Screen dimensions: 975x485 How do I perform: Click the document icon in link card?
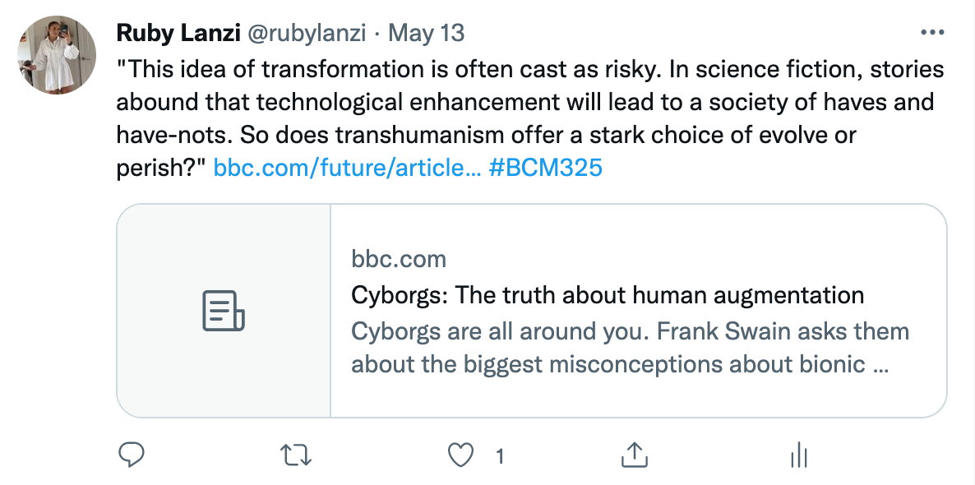coord(224,312)
